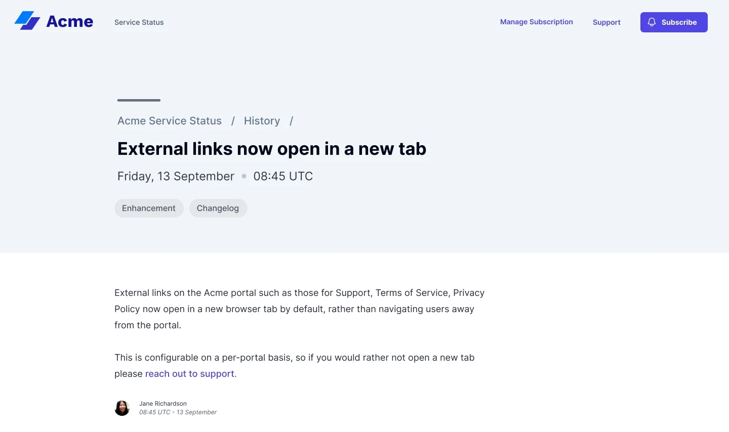Click the Acme wordmark text

tap(69, 21)
